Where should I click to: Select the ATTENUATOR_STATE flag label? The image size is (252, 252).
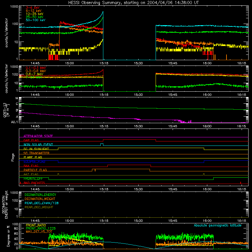38,136
